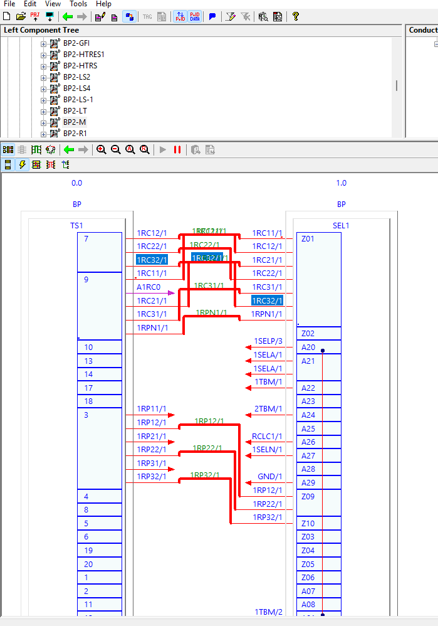This screenshot has height=626, width=438.
Task: Click the A1RC0 wire label
Action: 149,287
